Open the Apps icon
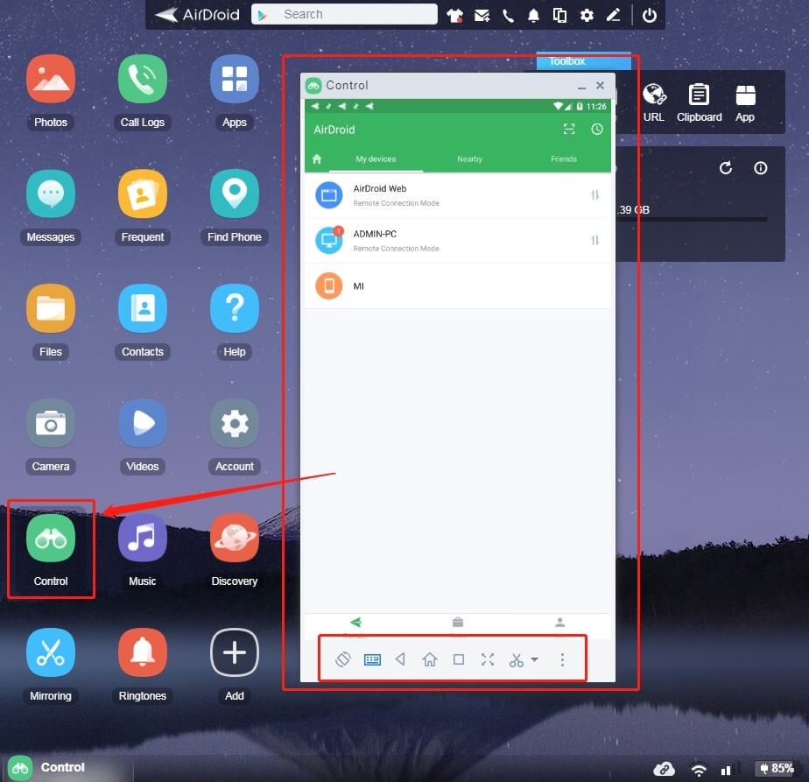This screenshot has height=782, width=809. (235, 79)
